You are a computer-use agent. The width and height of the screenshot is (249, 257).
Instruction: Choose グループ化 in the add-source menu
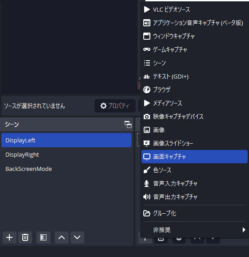[195, 213]
